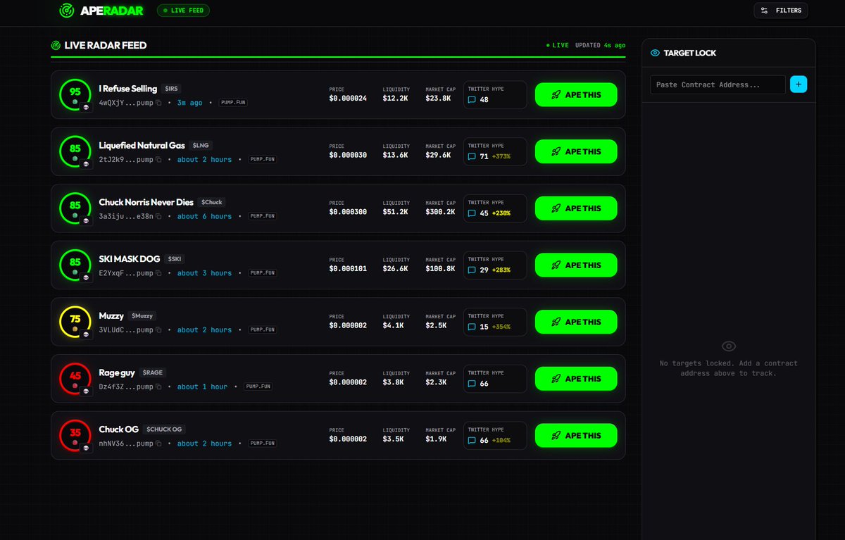This screenshot has width=845, height=540.
Task: Ape into SKI MASK DOG
Action: pyautogui.click(x=576, y=265)
